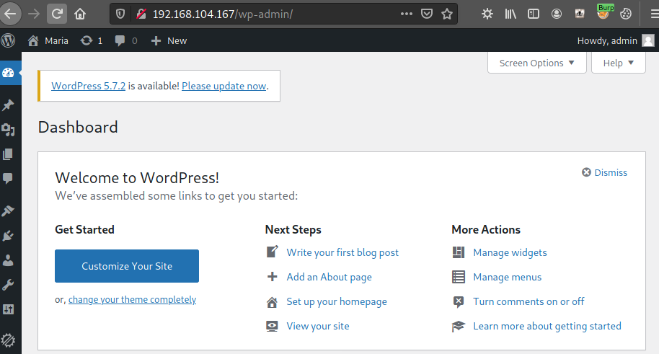The width and height of the screenshot is (659, 354).
Task: Show insecure connection lock info
Action: 141,14
